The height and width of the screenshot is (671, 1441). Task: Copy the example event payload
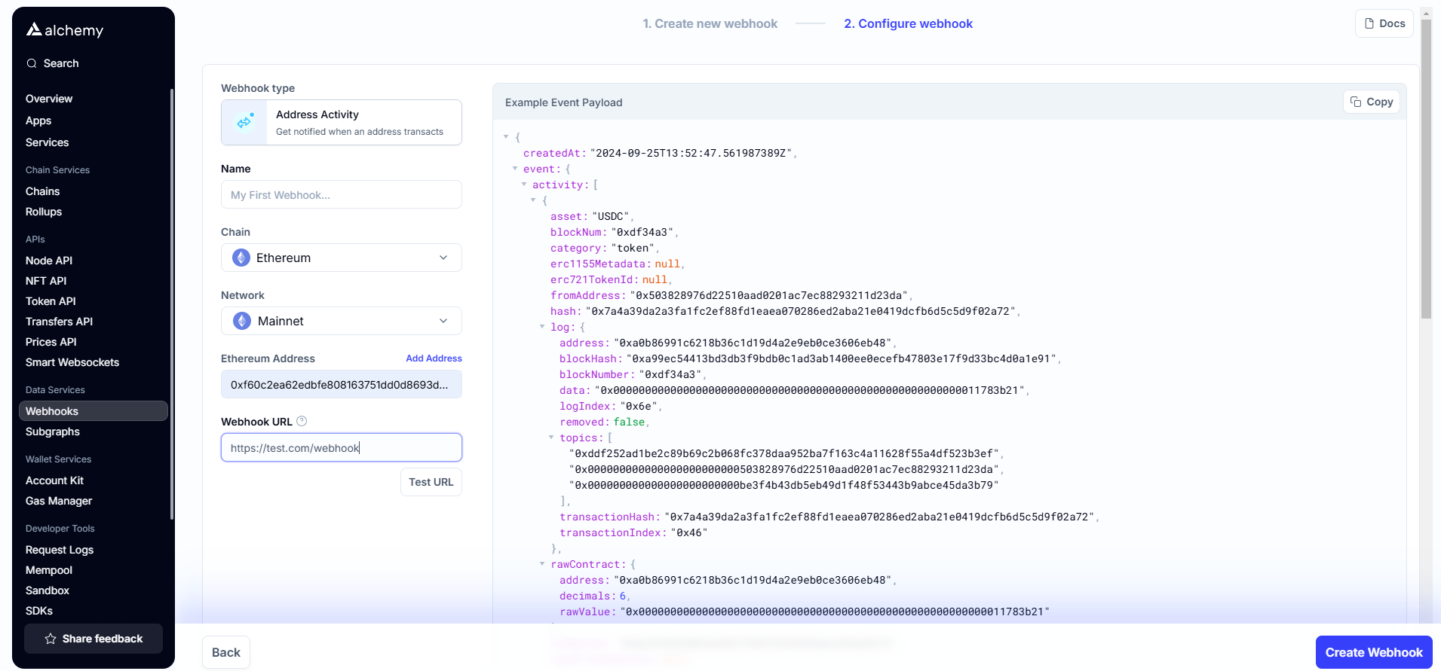(x=1371, y=102)
